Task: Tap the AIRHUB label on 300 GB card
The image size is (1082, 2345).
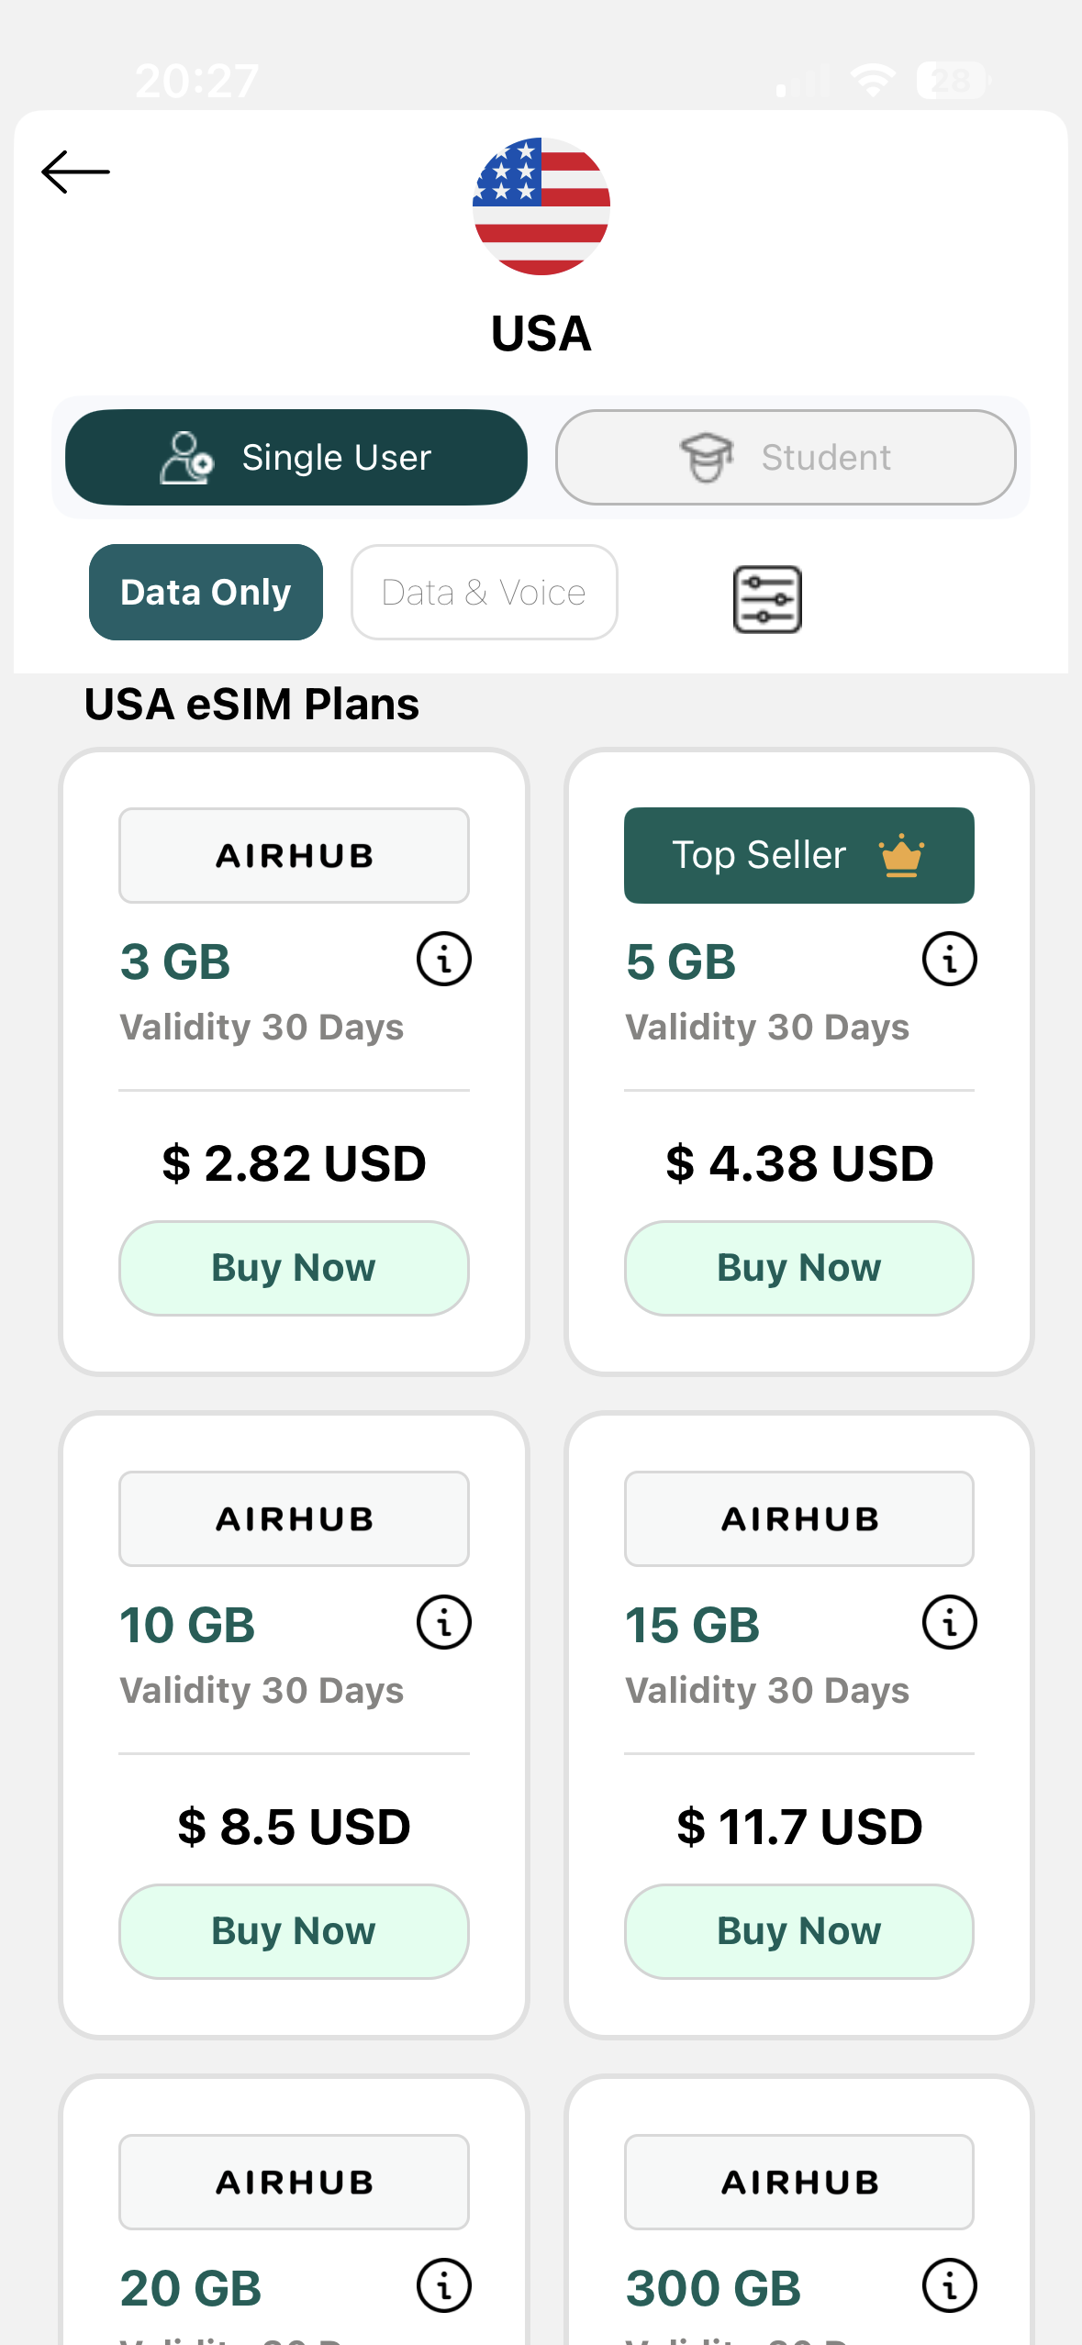Action: coord(798,2182)
